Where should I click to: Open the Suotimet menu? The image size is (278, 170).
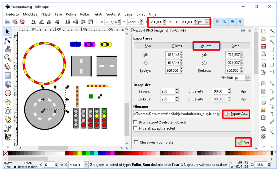coord(113,14)
